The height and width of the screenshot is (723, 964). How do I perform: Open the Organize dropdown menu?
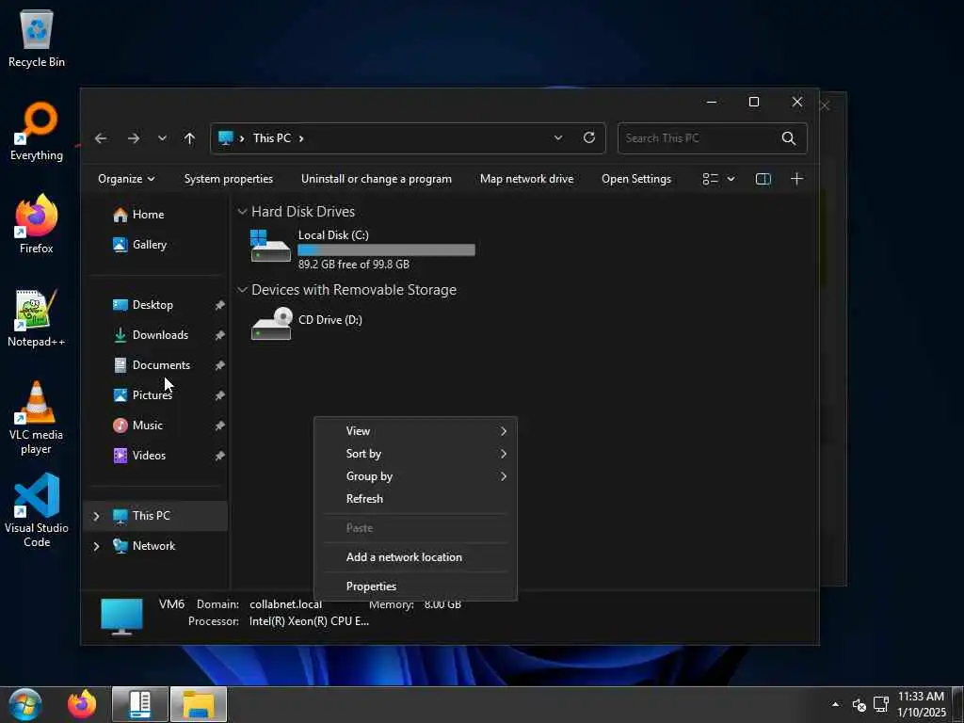click(x=126, y=179)
